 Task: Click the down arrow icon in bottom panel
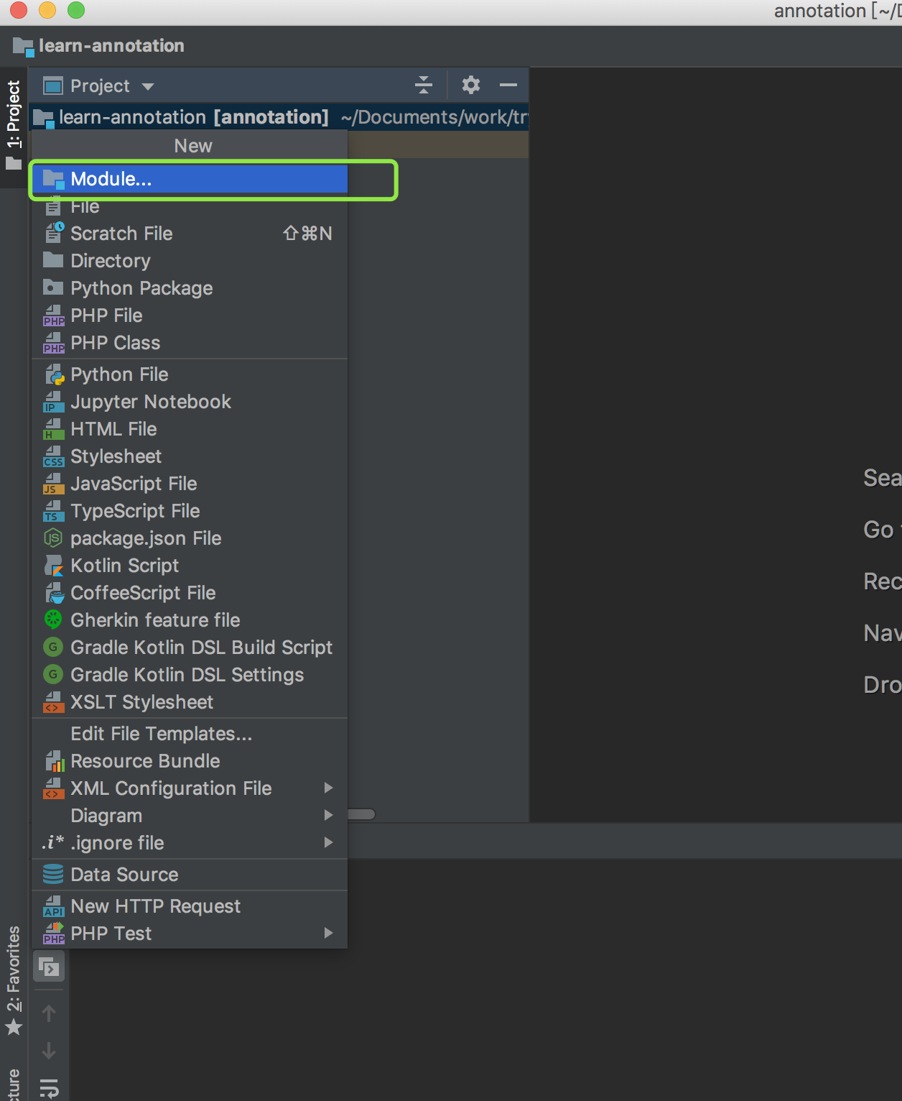(x=49, y=1051)
